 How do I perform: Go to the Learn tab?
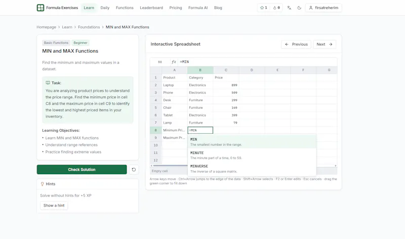[89, 8]
